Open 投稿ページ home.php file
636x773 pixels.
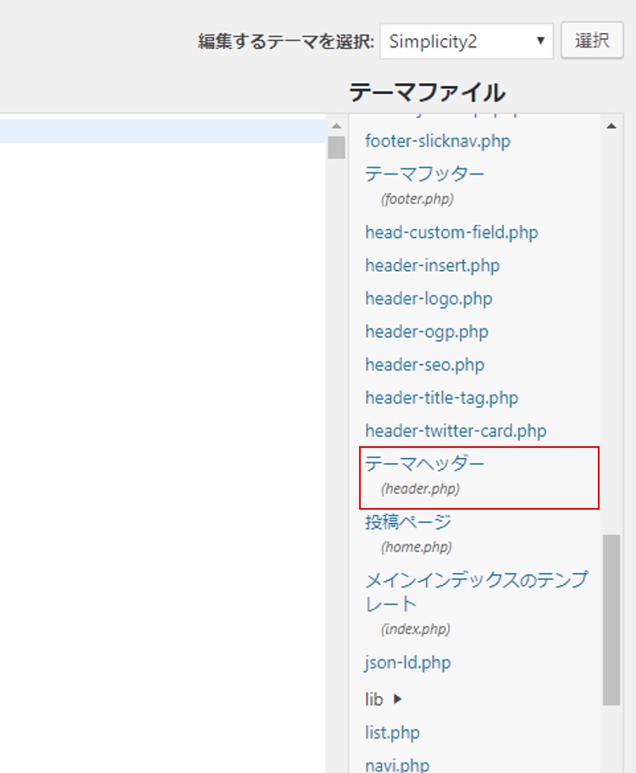[408, 522]
